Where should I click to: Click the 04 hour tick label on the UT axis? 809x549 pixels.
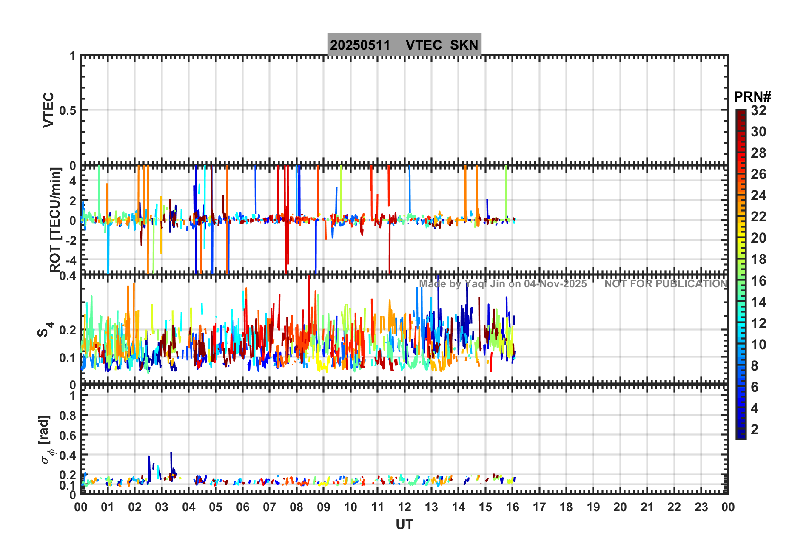[x=188, y=507]
